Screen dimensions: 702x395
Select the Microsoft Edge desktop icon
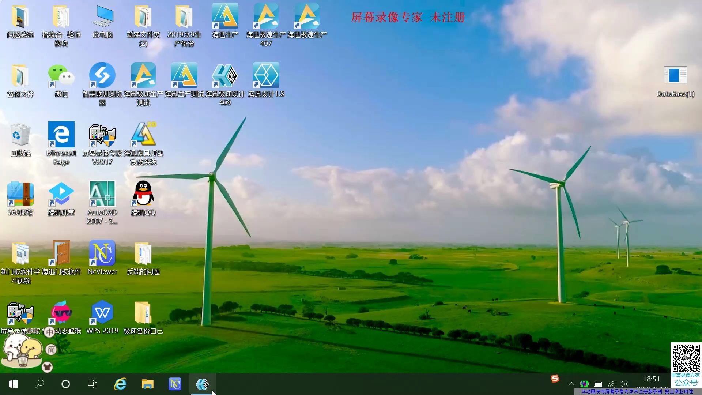coord(61,135)
